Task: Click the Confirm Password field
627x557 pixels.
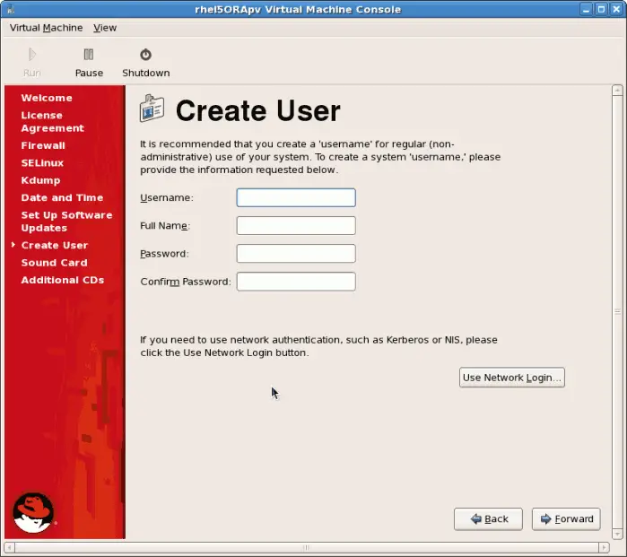Action: pyautogui.click(x=296, y=282)
